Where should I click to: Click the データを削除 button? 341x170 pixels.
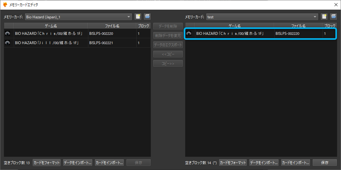coord(168,26)
